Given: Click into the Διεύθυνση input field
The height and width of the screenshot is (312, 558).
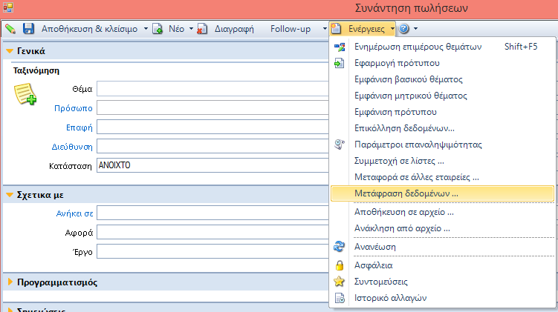Looking at the screenshot, I should [213, 146].
